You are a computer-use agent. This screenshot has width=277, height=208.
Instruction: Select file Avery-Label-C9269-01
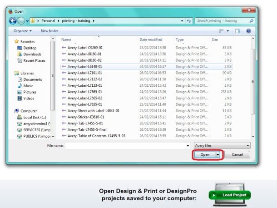click(146, 48)
